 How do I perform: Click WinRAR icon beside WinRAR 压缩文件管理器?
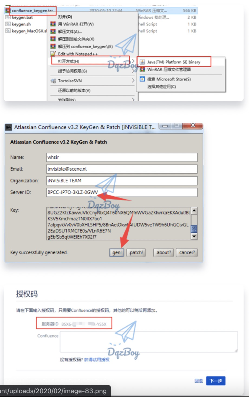pos(142,69)
